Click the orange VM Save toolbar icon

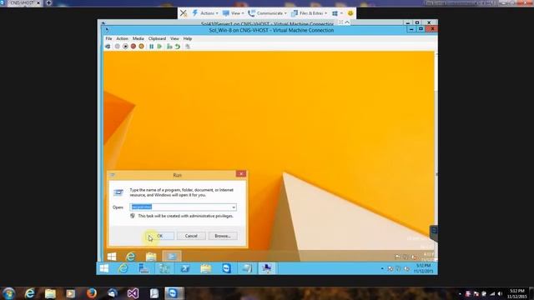click(141, 47)
